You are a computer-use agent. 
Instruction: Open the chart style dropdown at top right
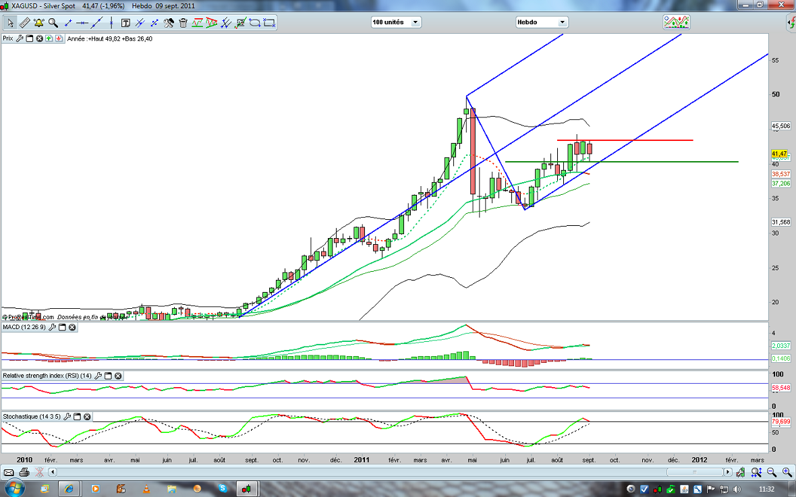677,22
